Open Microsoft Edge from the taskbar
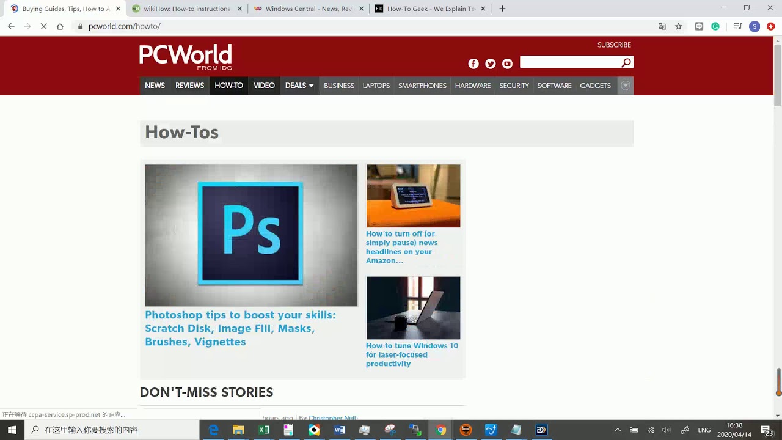Screen dimensions: 782x440 [213, 430]
